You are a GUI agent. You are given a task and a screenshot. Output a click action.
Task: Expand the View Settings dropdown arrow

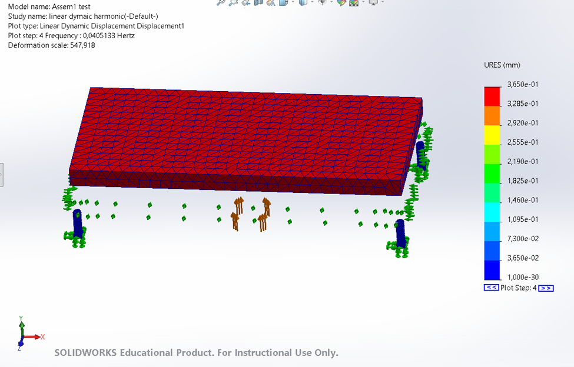(383, 1)
